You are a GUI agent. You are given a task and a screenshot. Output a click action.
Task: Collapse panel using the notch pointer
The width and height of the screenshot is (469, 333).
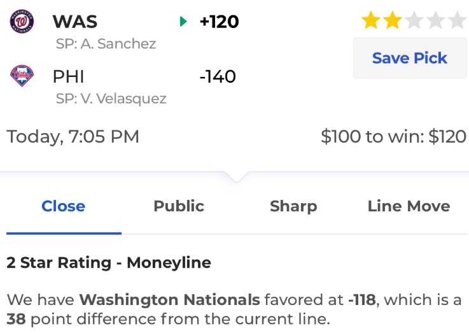tap(236, 176)
